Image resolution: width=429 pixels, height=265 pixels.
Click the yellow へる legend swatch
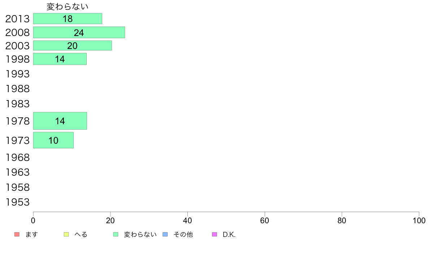point(66,234)
